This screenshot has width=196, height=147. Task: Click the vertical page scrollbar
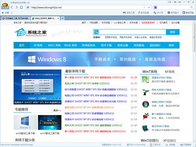[x=194, y=37]
